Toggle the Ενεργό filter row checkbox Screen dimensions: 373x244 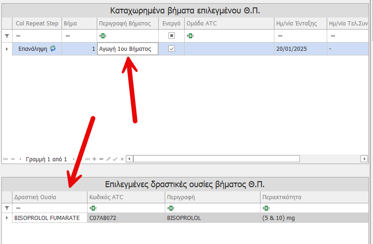[x=172, y=36]
